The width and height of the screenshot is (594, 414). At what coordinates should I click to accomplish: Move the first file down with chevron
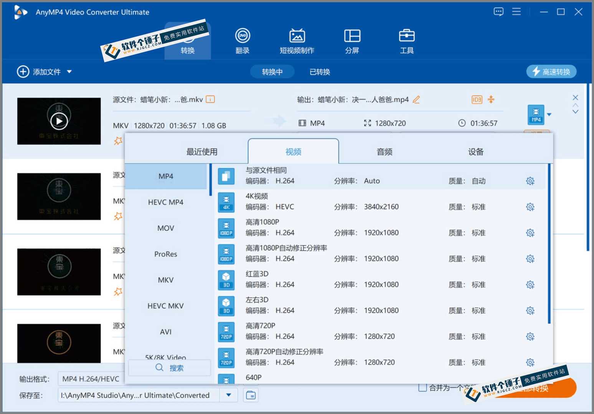pyautogui.click(x=575, y=112)
